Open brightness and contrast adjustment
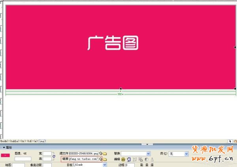This screenshot has width=237, height=167. (x=146, y=159)
